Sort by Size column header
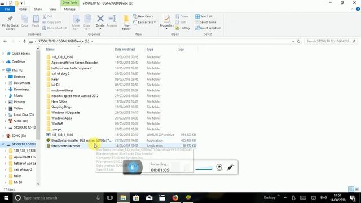 tap(181, 49)
